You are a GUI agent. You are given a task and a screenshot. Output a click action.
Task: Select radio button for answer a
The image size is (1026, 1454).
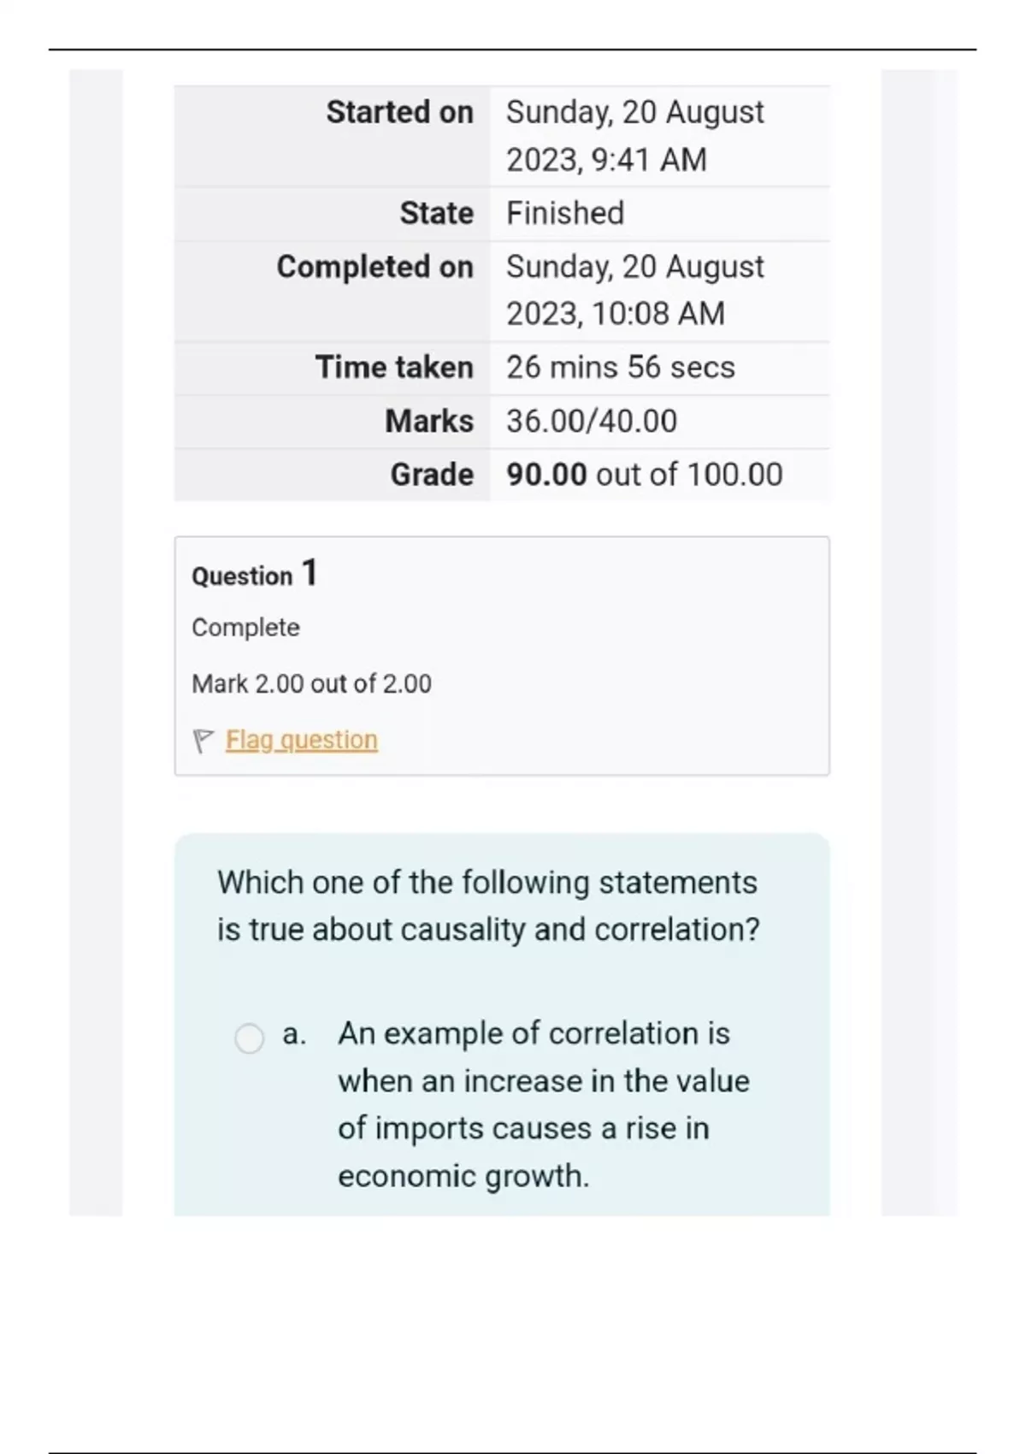point(249,1038)
